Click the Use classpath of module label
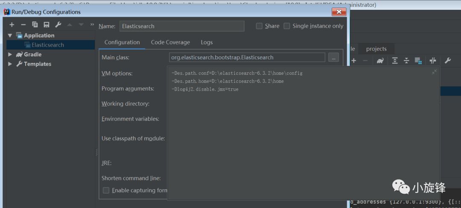 pyautogui.click(x=133, y=138)
